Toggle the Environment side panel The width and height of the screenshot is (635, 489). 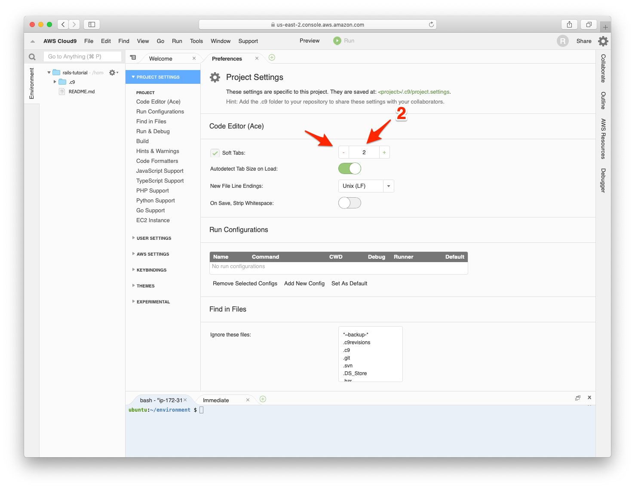(31, 83)
